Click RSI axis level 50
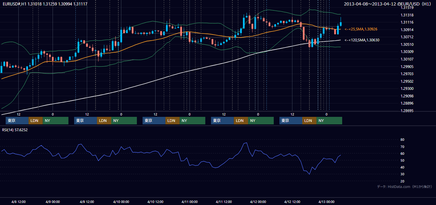Screen dimensions: 436x205 coord(403,160)
